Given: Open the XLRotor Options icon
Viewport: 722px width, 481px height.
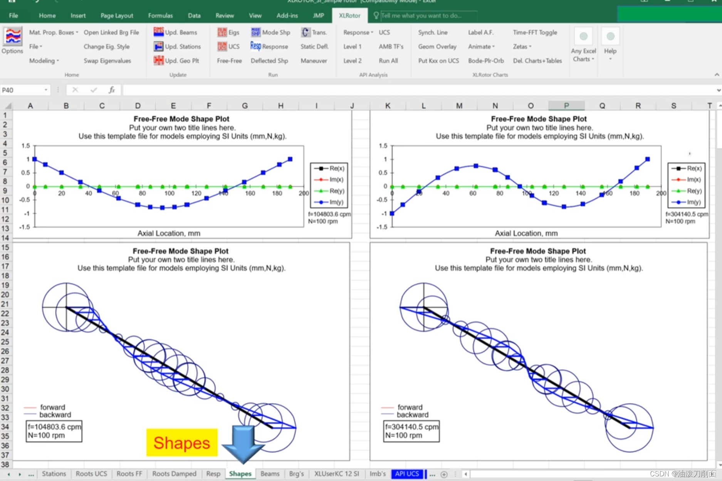Looking at the screenshot, I should [x=12, y=37].
